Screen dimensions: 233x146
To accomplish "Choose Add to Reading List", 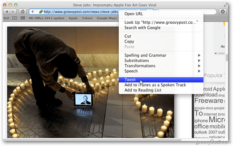I will click(161, 90).
